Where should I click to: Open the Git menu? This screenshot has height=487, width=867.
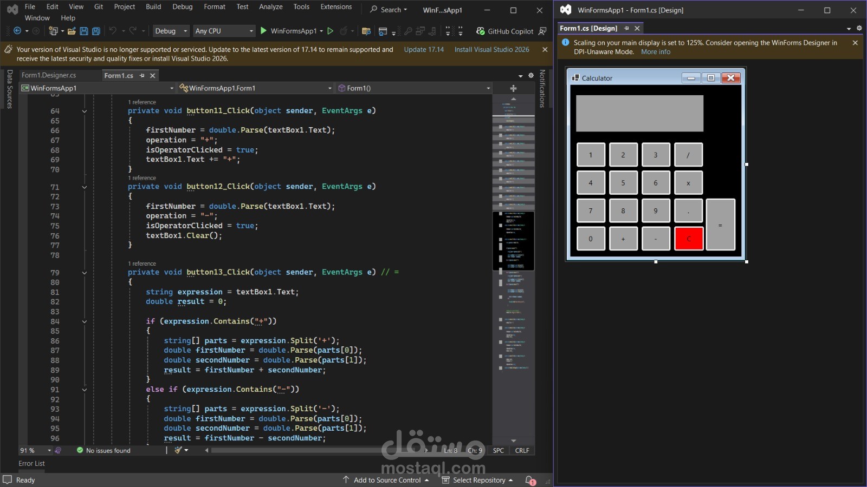point(98,6)
